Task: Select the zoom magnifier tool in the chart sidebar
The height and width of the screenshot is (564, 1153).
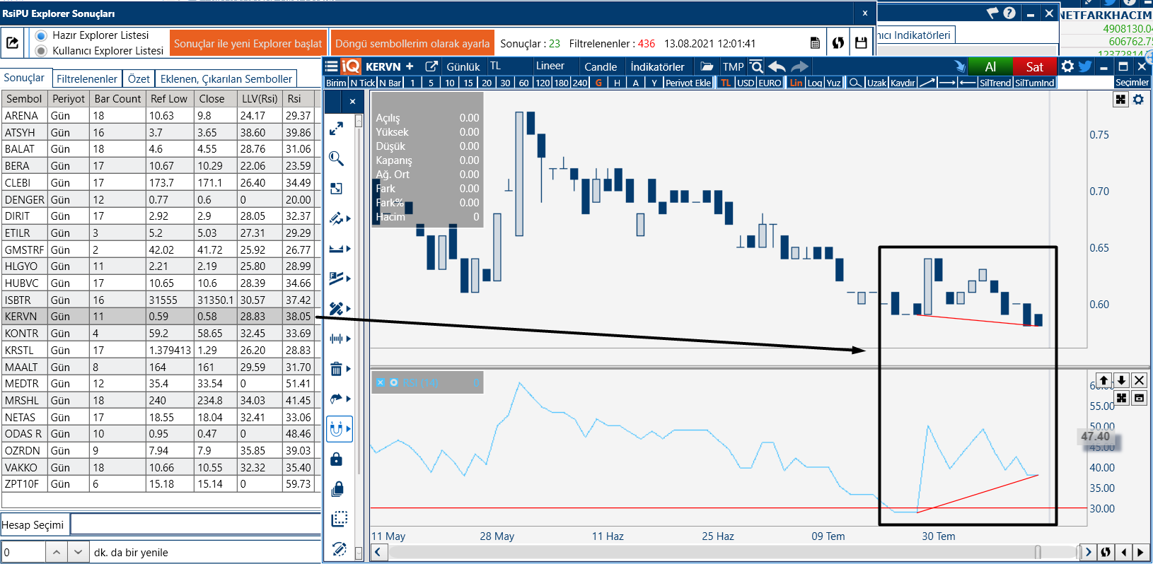Action: (337, 158)
